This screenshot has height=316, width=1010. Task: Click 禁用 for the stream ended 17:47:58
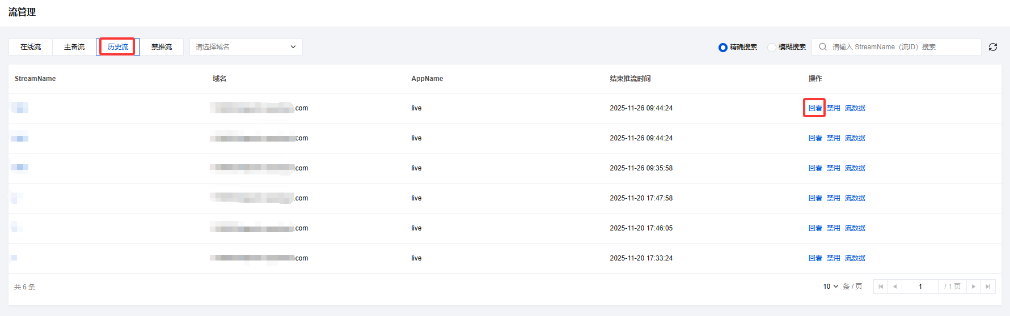tap(833, 198)
